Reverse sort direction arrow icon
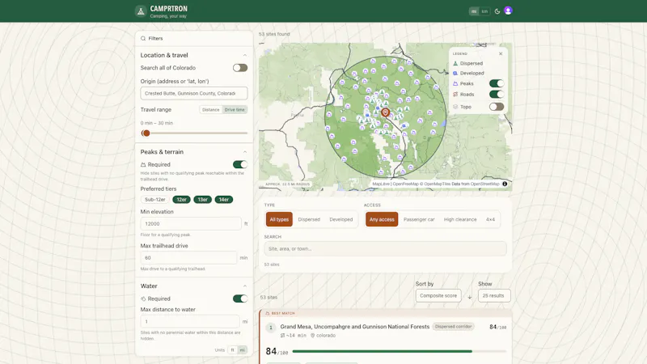 [x=470, y=297]
